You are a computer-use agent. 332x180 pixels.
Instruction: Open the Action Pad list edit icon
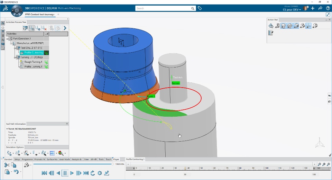271,33
